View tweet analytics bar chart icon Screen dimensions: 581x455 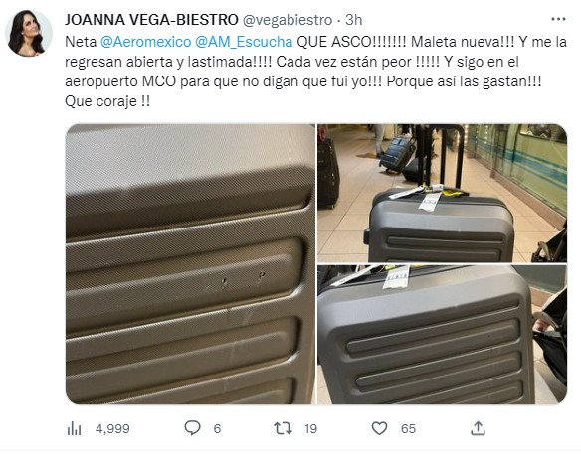pos(74,429)
